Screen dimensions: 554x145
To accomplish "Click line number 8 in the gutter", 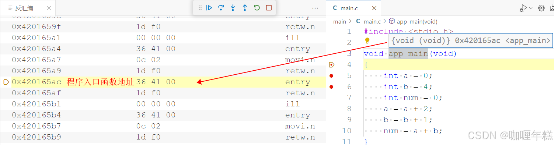I will 349,109.
